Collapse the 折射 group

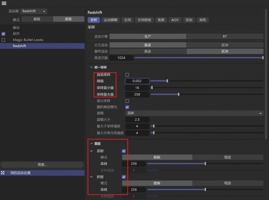(91, 177)
